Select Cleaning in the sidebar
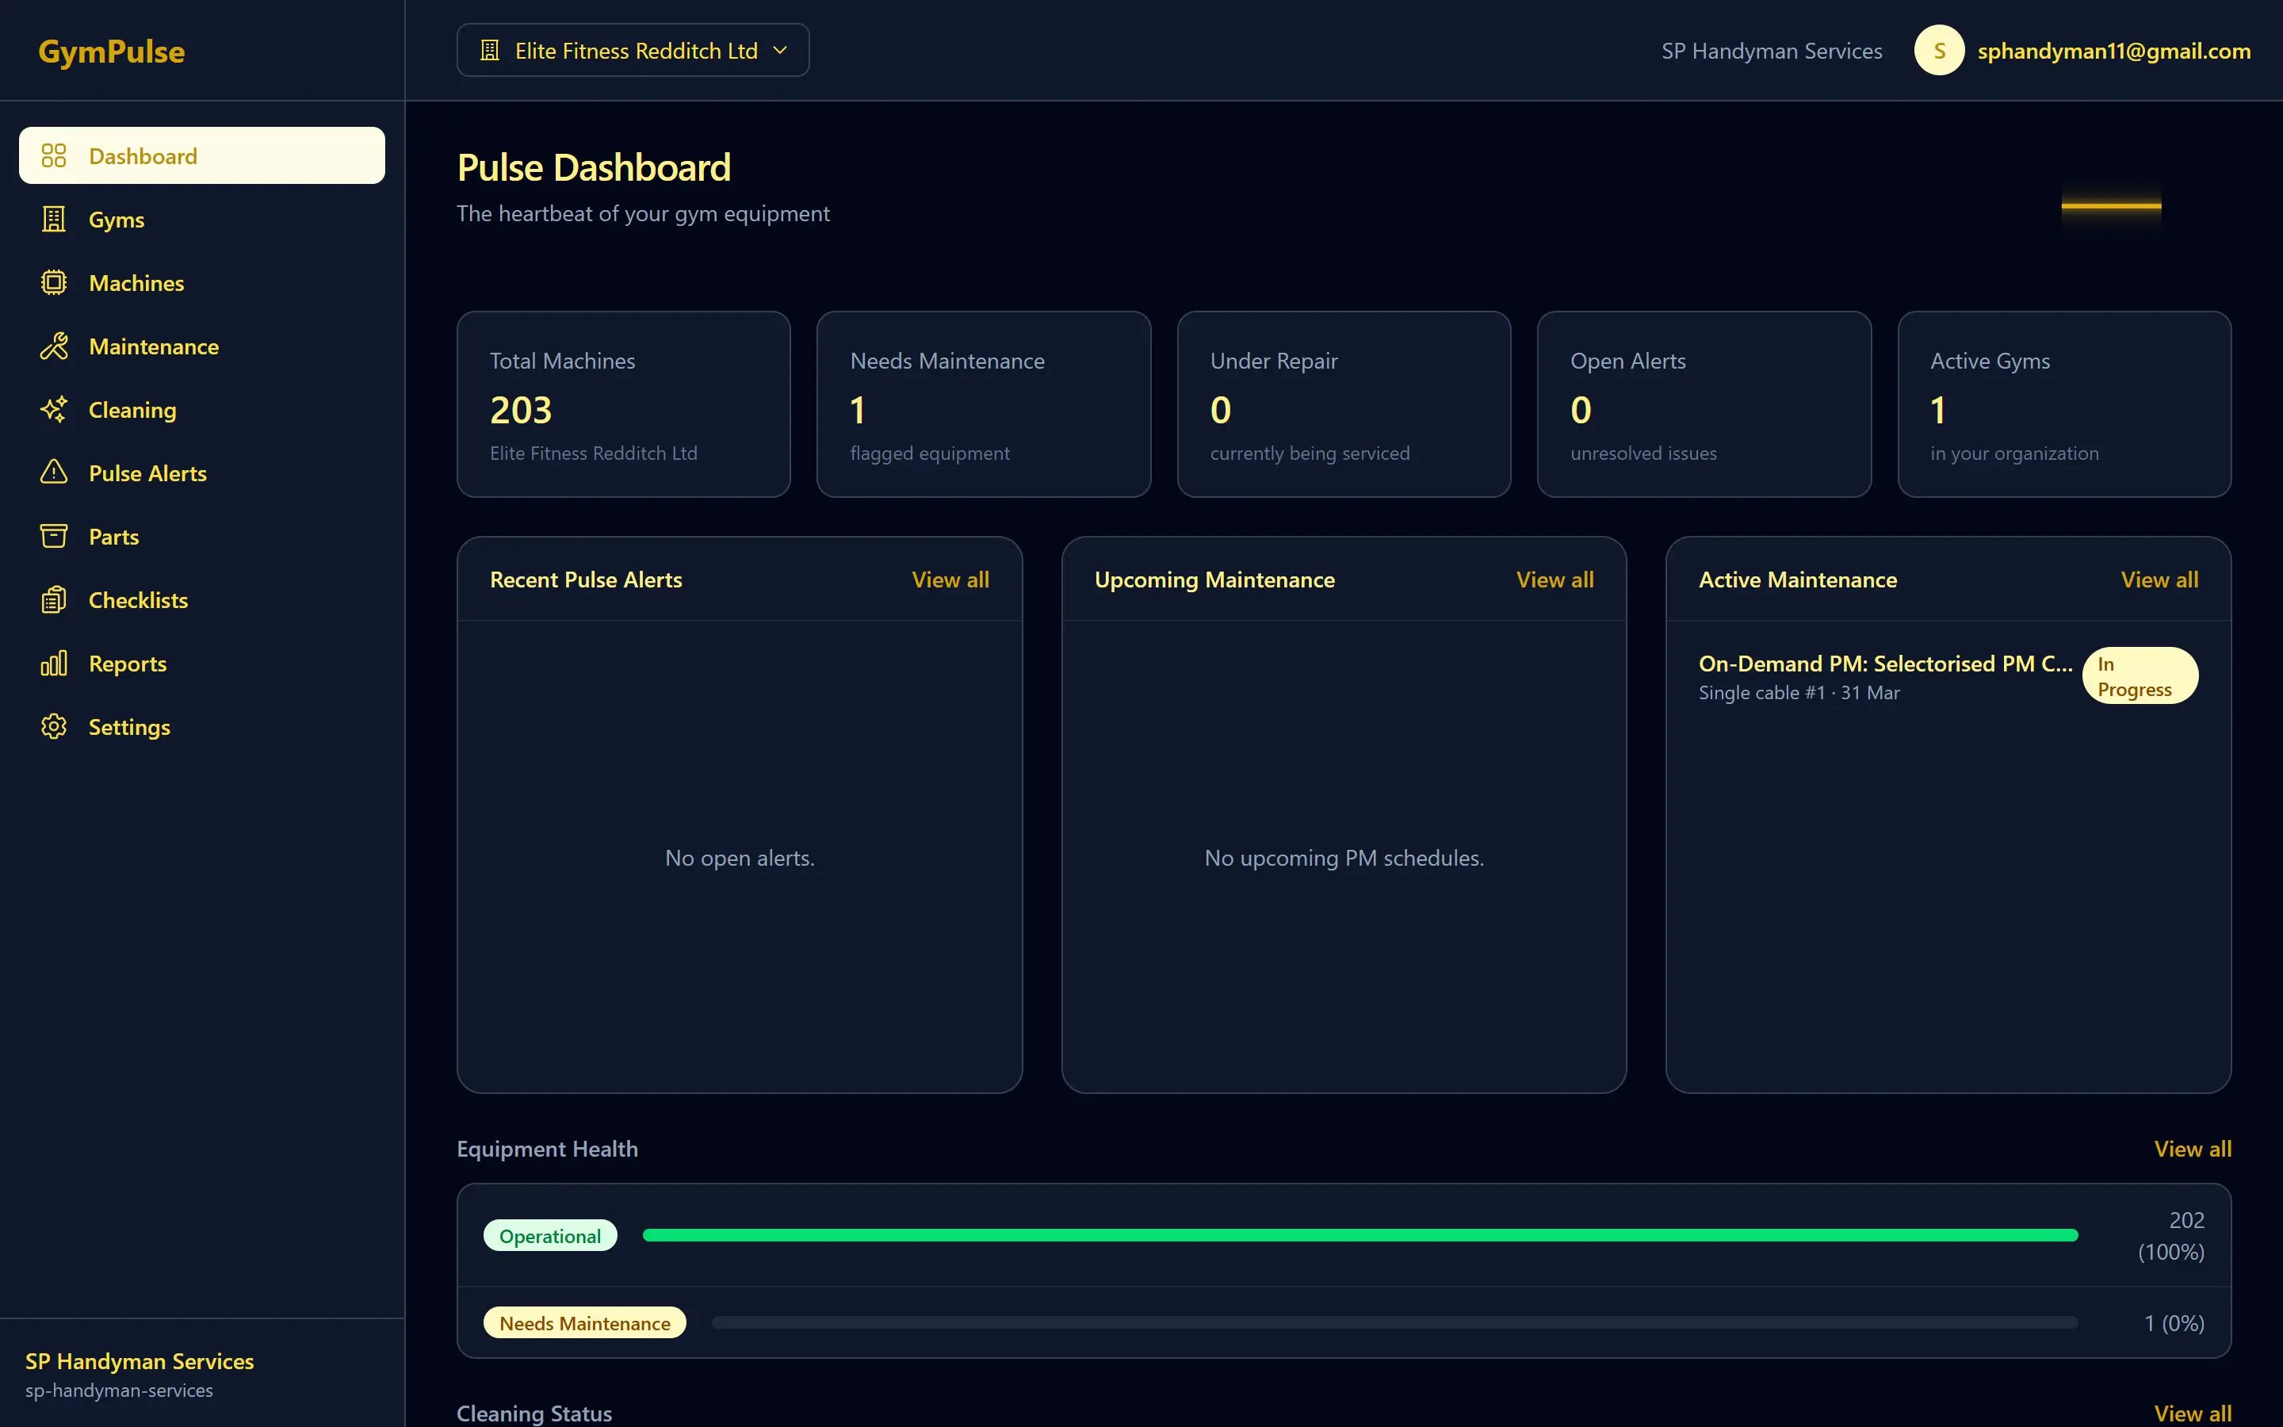 click(x=202, y=410)
